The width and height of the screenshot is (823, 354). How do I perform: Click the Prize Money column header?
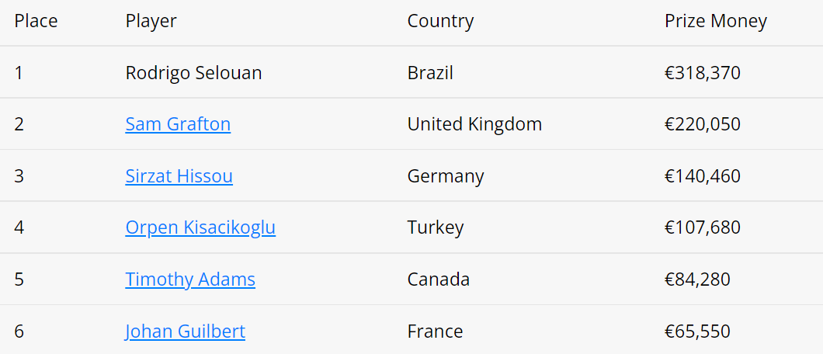(716, 21)
